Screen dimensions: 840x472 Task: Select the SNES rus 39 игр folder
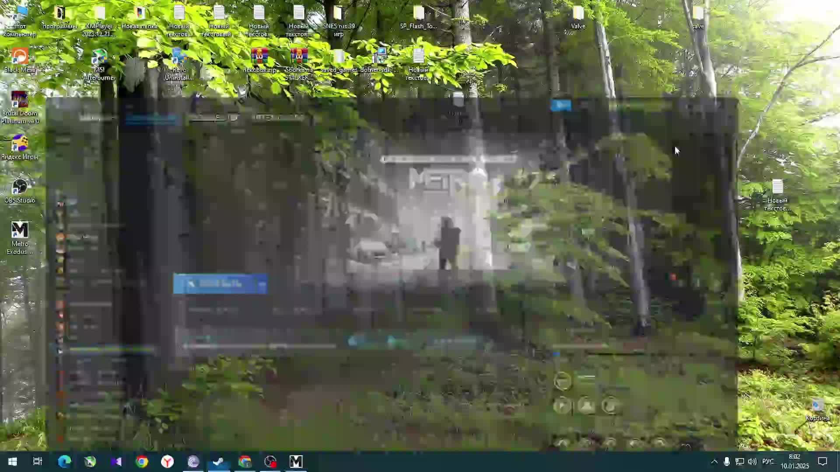(339, 21)
